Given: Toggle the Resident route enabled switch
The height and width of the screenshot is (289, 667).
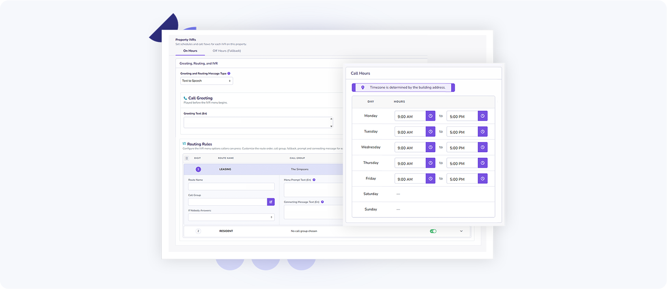Looking at the screenshot, I should pyautogui.click(x=433, y=231).
